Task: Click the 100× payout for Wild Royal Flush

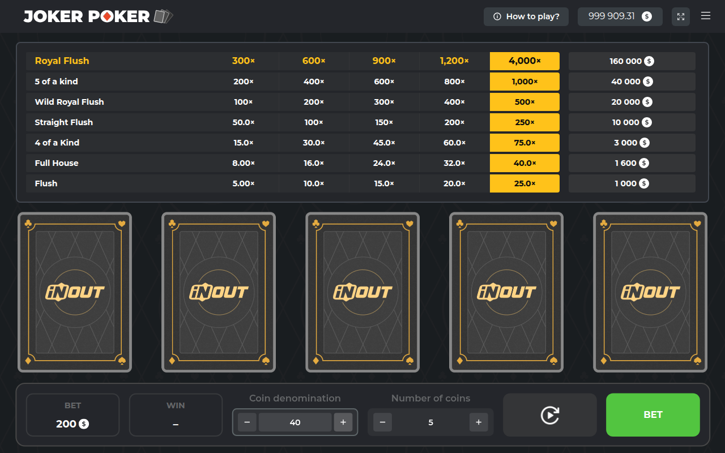Action: 244,102
